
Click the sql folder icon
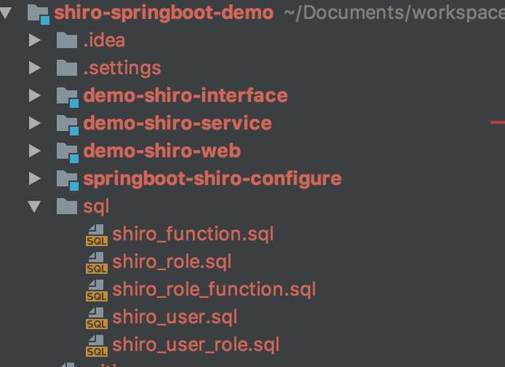pos(67,206)
